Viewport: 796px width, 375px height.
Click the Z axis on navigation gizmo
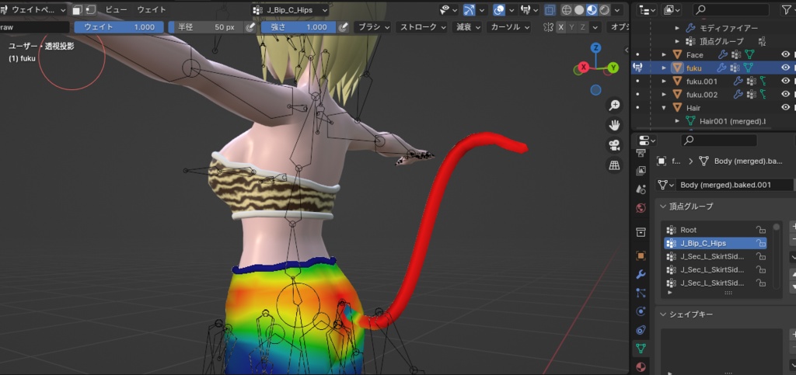(596, 48)
